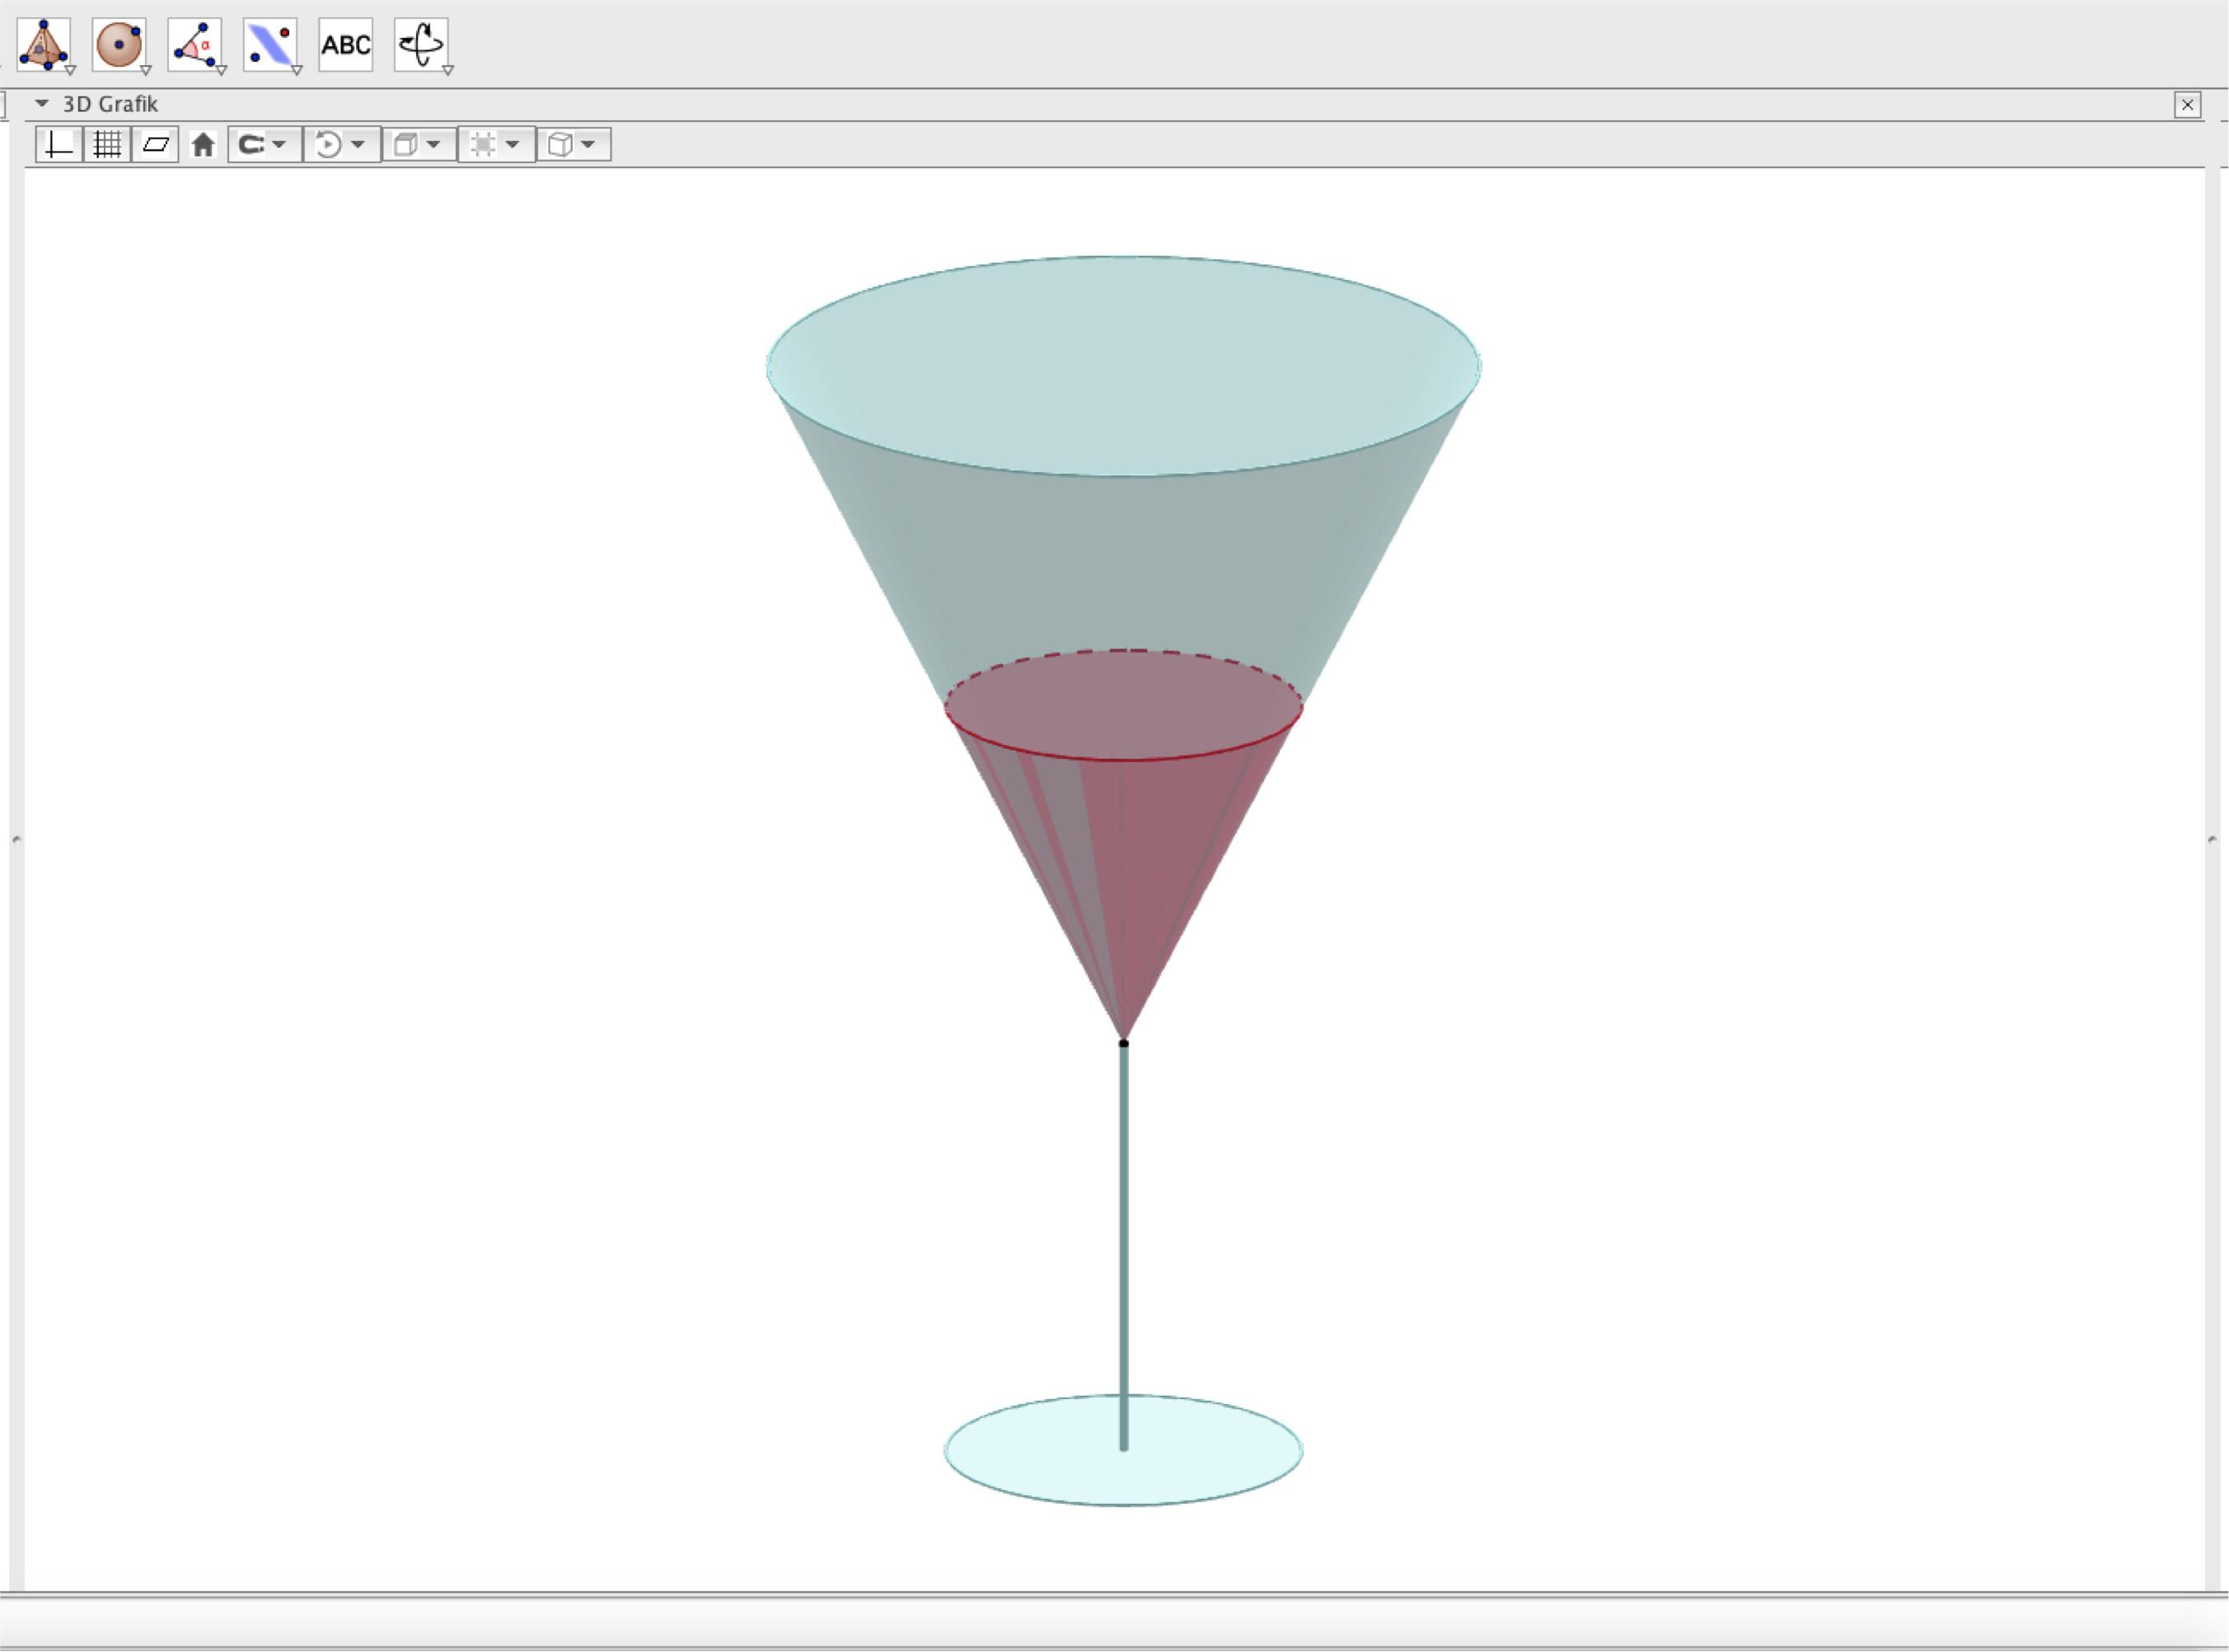Close the 3D Grafik panel
The width and height of the screenshot is (2229, 1652).
[2187, 105]
